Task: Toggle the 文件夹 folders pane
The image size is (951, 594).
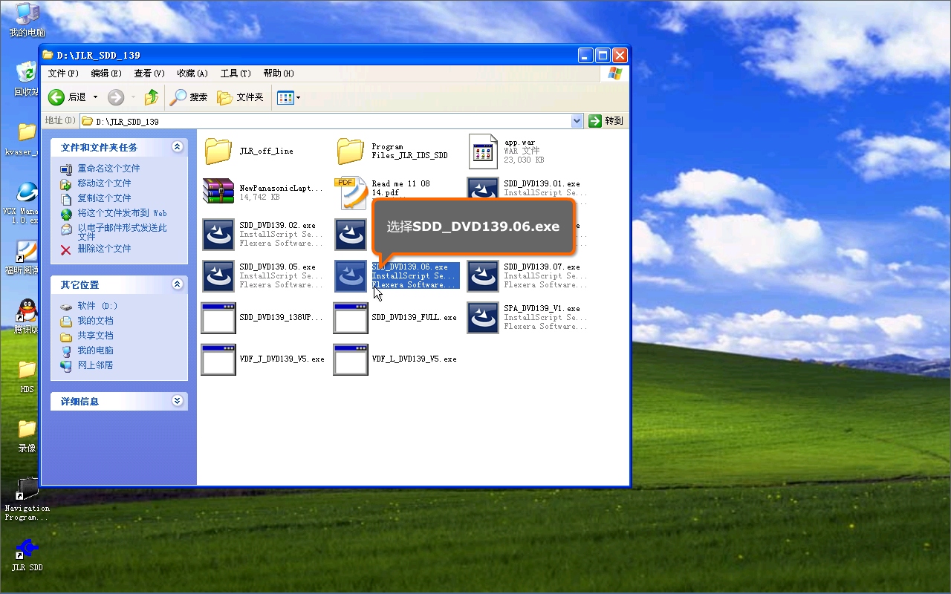Action: click(x=240, y=97)
